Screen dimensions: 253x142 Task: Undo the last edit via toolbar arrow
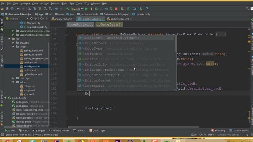(x=18, y=9)
